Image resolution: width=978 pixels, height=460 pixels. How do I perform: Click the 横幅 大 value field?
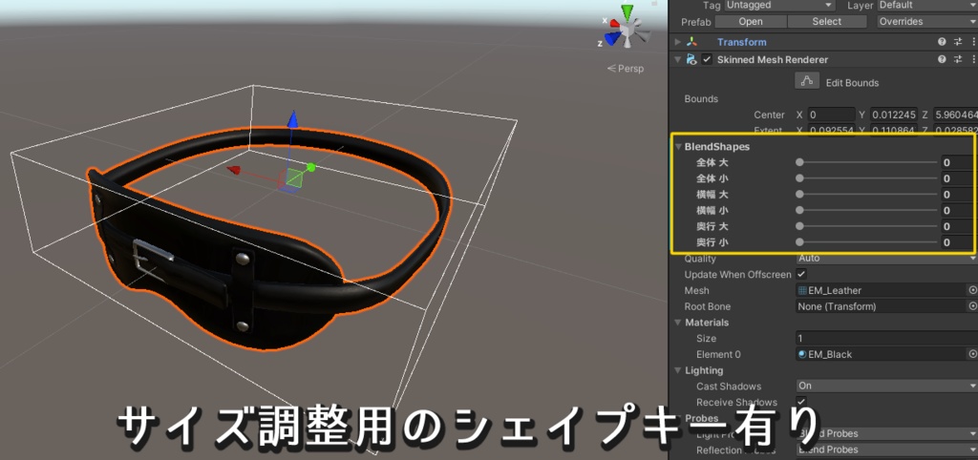click(x=957, y=195)
